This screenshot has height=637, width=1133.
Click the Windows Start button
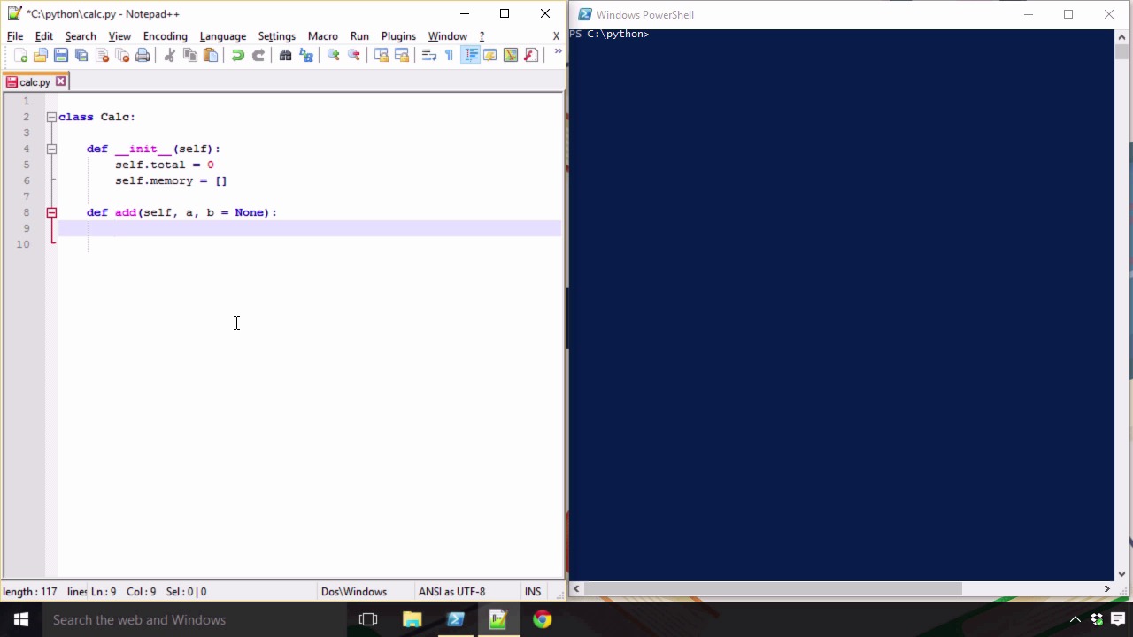coord(21,619)
